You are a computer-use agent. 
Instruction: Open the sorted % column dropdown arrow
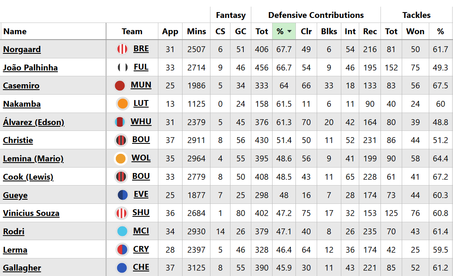point(289,32)
